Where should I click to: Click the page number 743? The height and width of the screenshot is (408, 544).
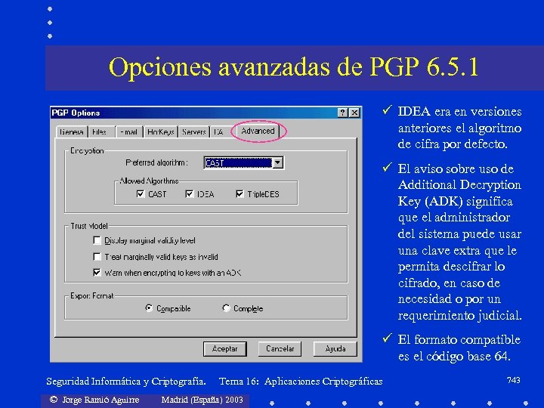point(514,380)
